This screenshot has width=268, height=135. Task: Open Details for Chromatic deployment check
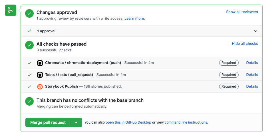pos(252,63)
